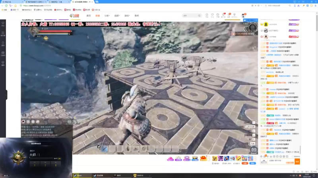Select 直播 in Douyu navigation
Image resolution: width=318 pixels, height=178 pixels.
97,15
